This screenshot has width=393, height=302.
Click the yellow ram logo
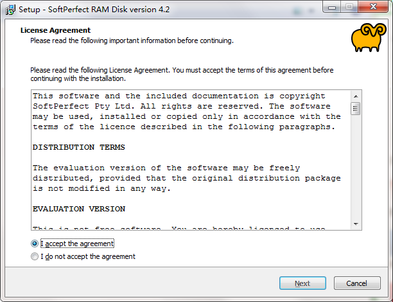click(369, 37)
